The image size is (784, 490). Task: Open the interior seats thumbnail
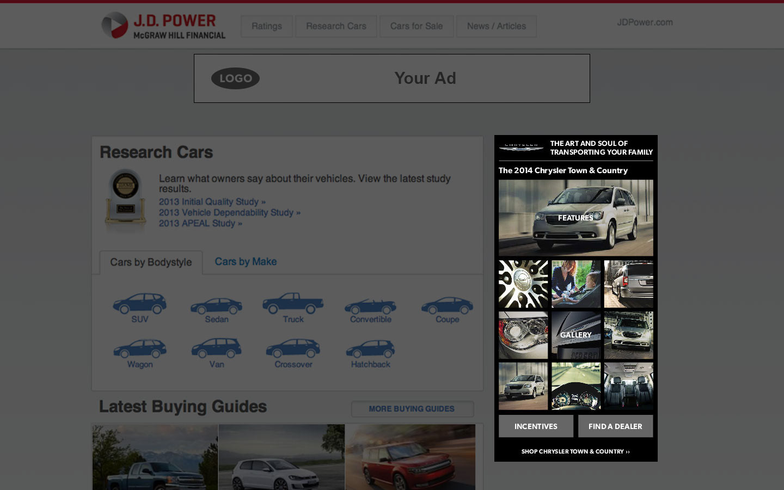pos(628,386)
